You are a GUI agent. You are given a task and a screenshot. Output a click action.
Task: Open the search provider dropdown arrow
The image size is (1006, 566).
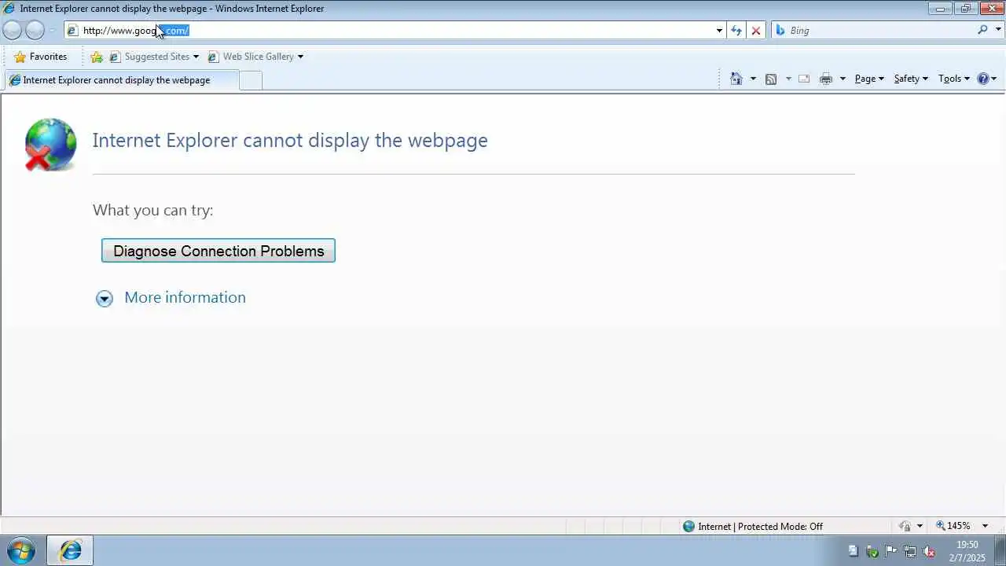999,30
